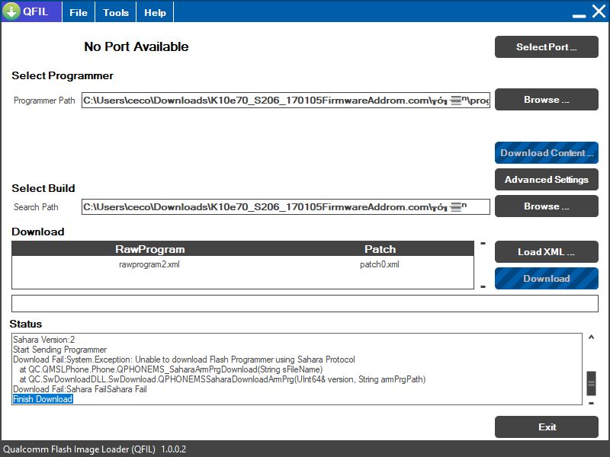Browse for the programmer path file
Screen dimensions: 610x457
(546, 100)
